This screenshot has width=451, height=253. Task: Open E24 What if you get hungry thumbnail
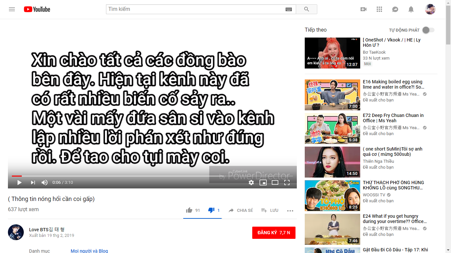[332, 229]
